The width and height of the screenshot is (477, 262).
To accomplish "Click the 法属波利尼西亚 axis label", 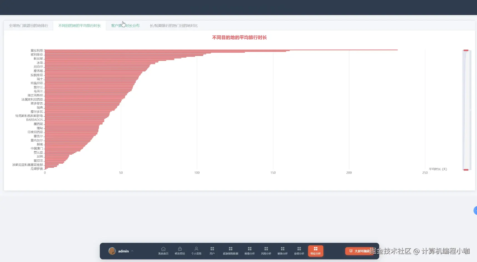I will [x=32, y=100].
